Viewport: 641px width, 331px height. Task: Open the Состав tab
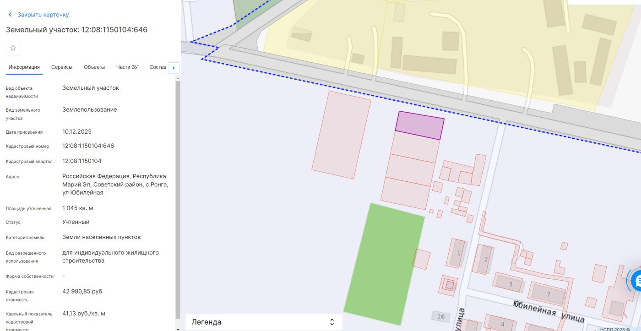158,67
